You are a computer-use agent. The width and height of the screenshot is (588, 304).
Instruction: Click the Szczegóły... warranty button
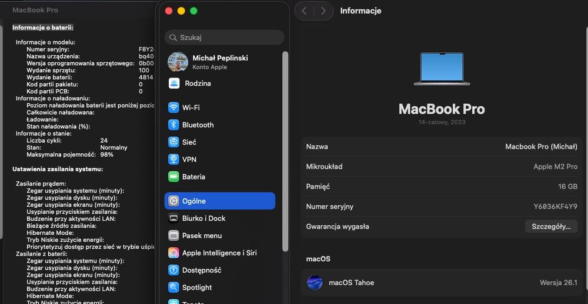pos(552,226)
